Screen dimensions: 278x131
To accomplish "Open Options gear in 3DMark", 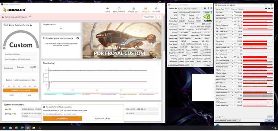I will point(156,9).
